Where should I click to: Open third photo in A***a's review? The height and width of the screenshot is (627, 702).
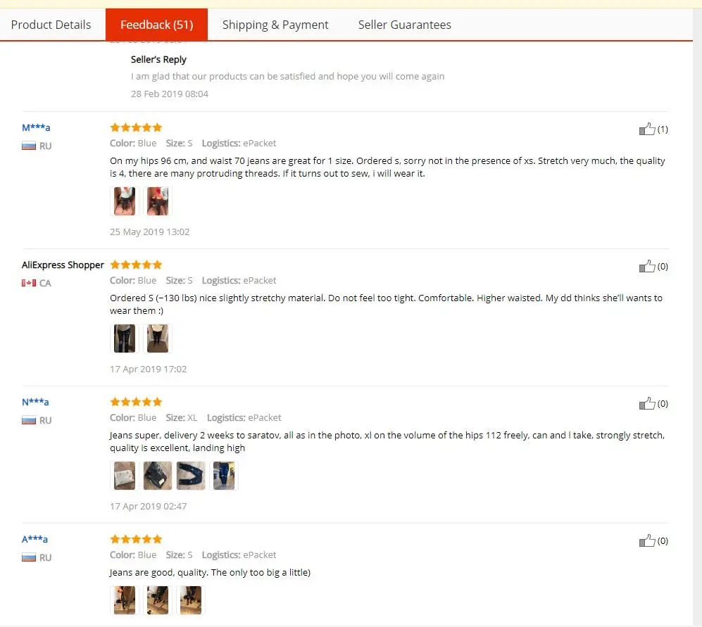[x=191, y=600]
